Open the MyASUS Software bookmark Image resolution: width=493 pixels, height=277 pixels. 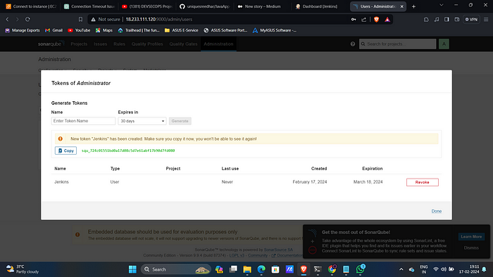[274, 30]
